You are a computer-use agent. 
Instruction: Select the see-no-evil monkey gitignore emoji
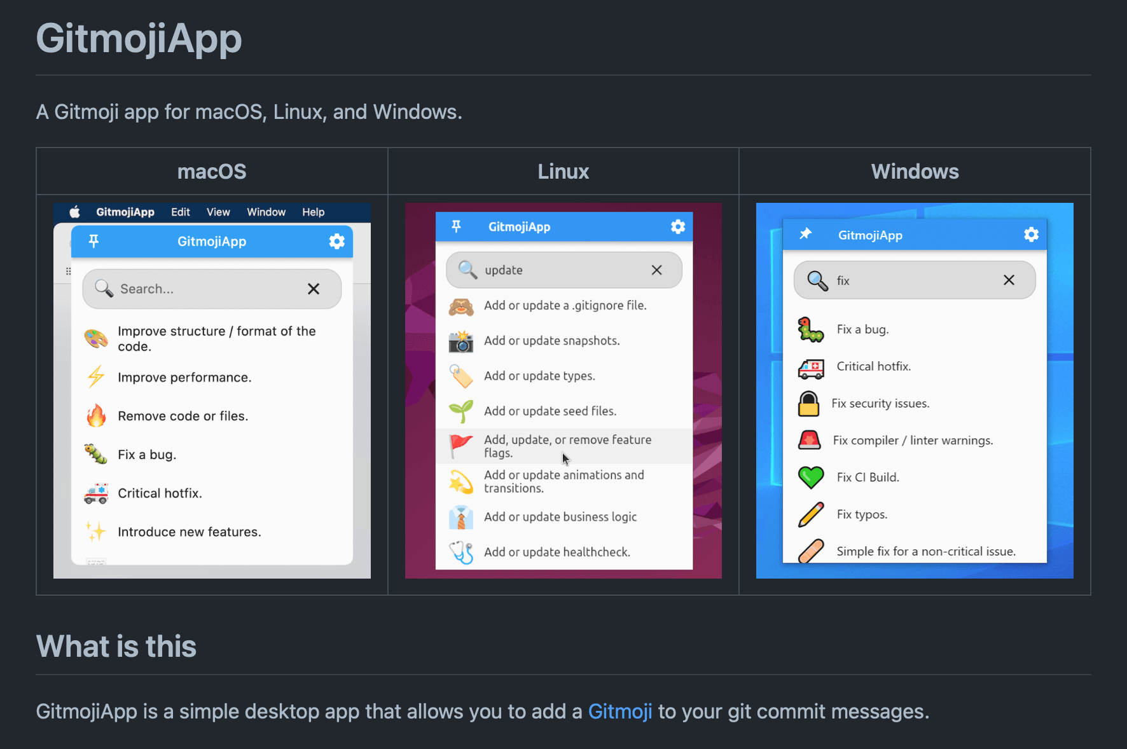[461, 306]
